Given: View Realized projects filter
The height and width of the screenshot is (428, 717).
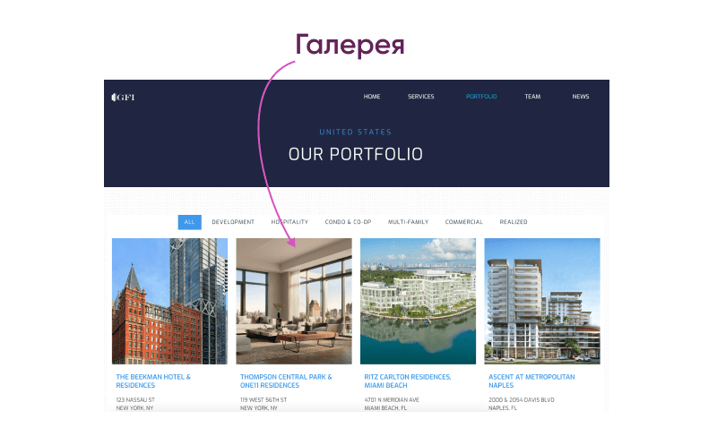Looking at the screenshot, I should pyautogui.click(x=513, y=222).
